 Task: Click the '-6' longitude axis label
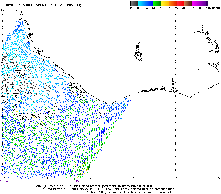click(x=132, y=178)
